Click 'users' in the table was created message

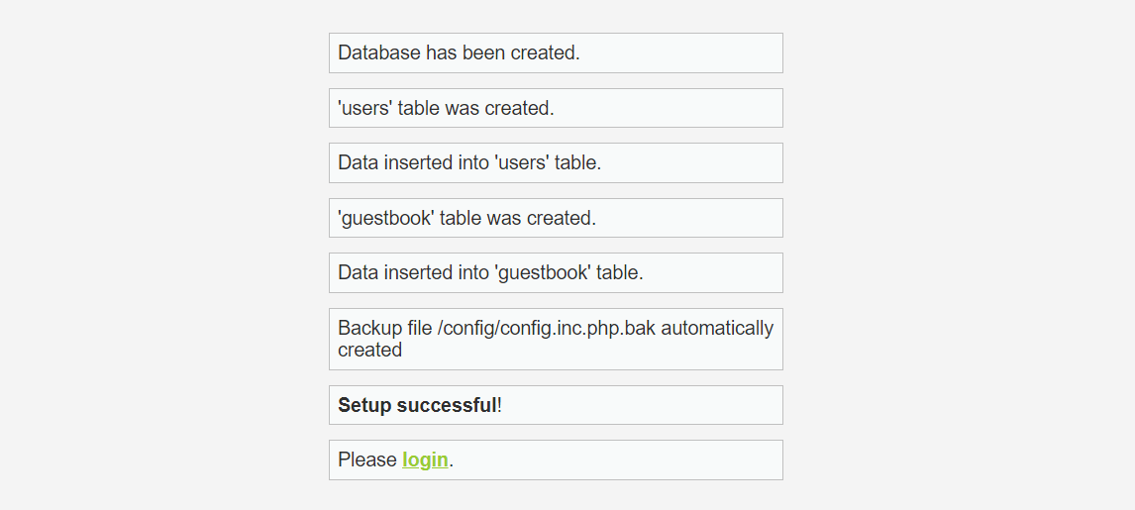(x=365, y=108)
